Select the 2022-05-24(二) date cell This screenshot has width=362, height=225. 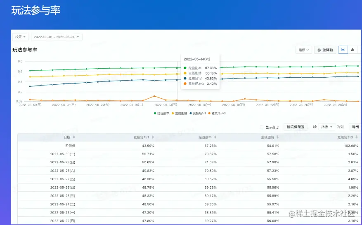pos(63,204)
